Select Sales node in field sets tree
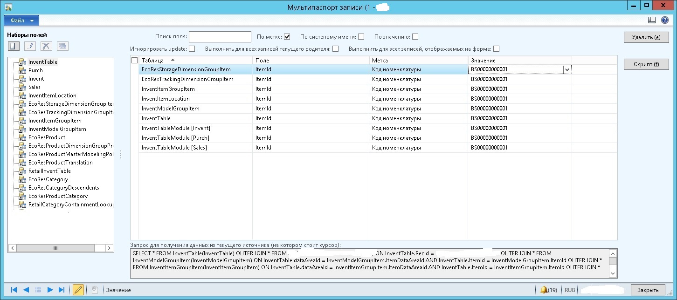 tap(35, 87)
